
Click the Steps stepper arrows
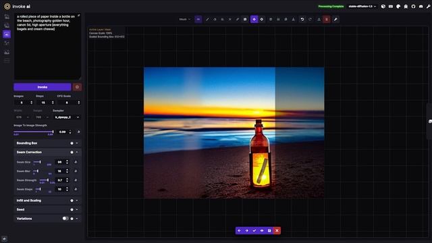tap(53, 103)
